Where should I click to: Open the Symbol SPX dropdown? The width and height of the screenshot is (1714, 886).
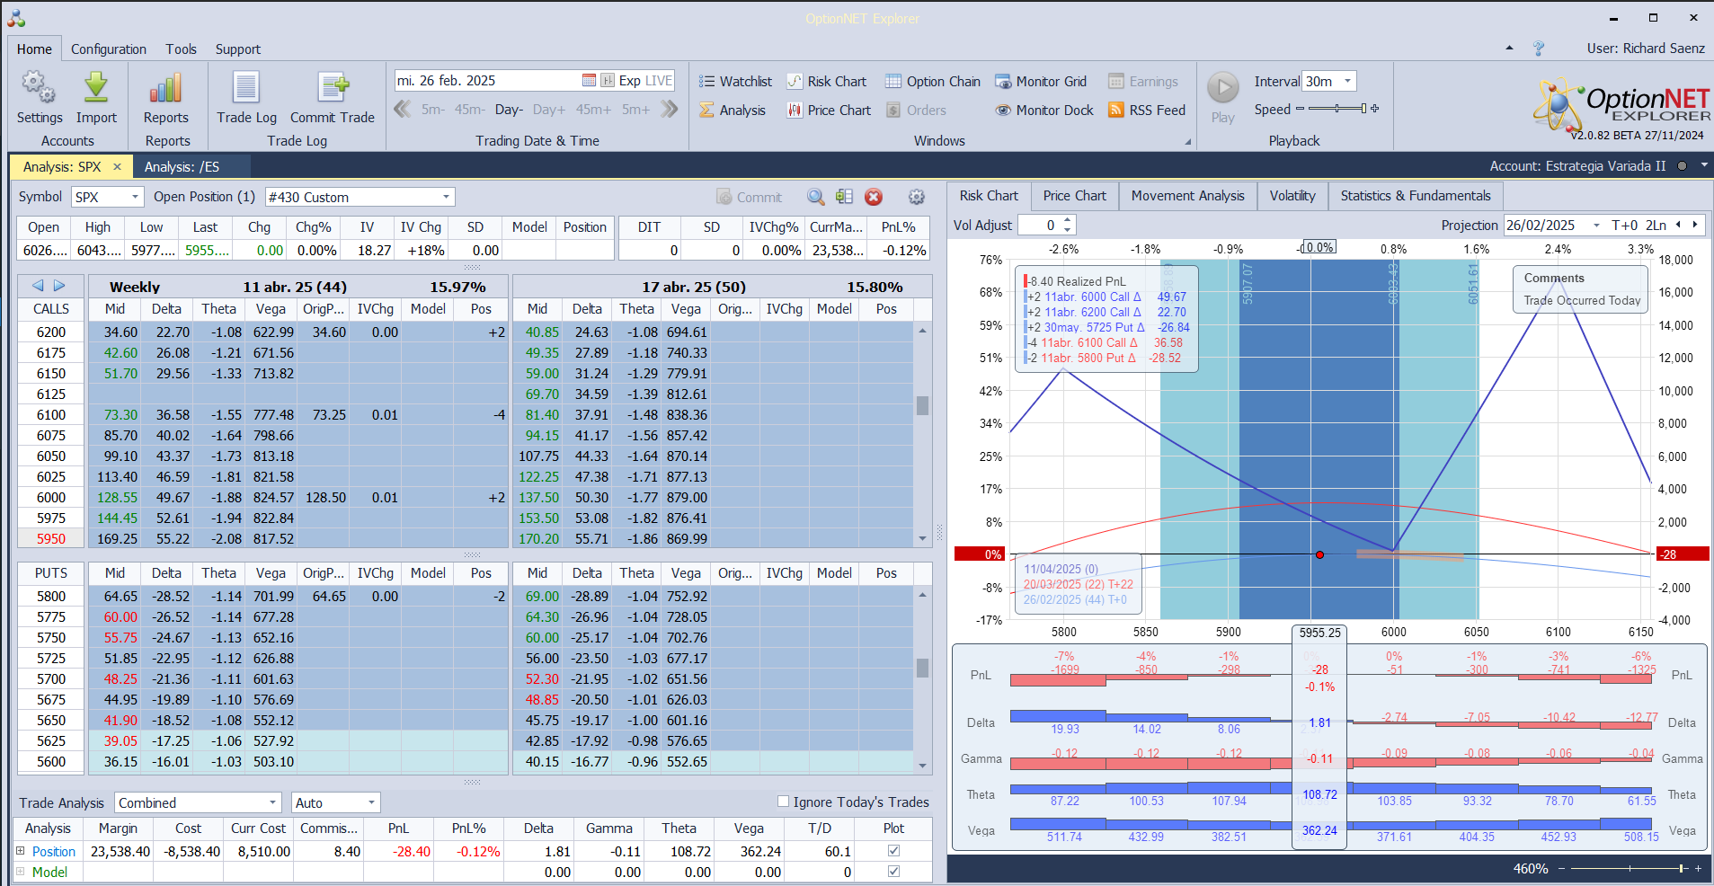coord(135,197)
